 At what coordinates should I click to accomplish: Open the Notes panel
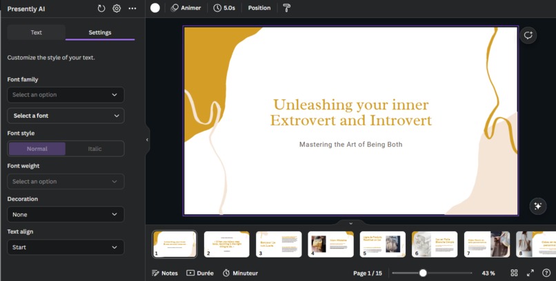[x=165, y=273]
